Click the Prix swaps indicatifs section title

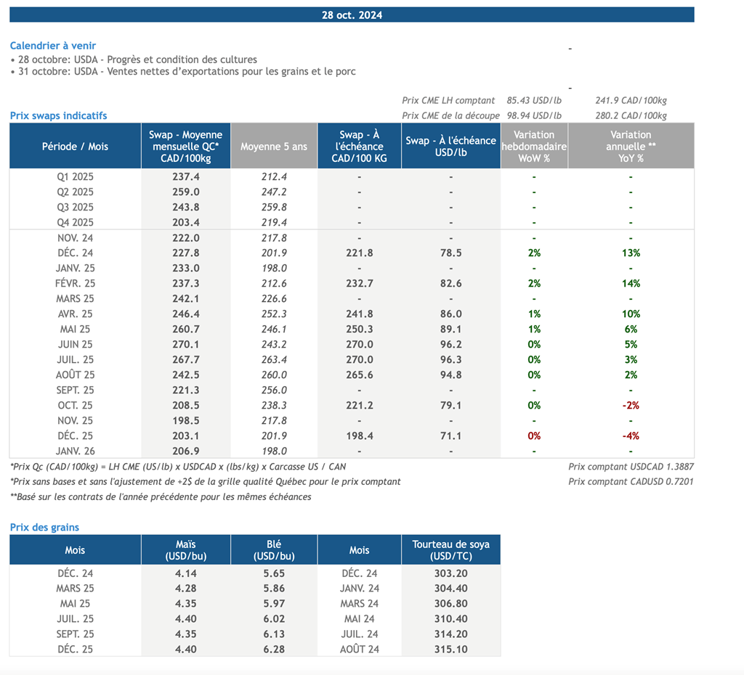(58, 115)
